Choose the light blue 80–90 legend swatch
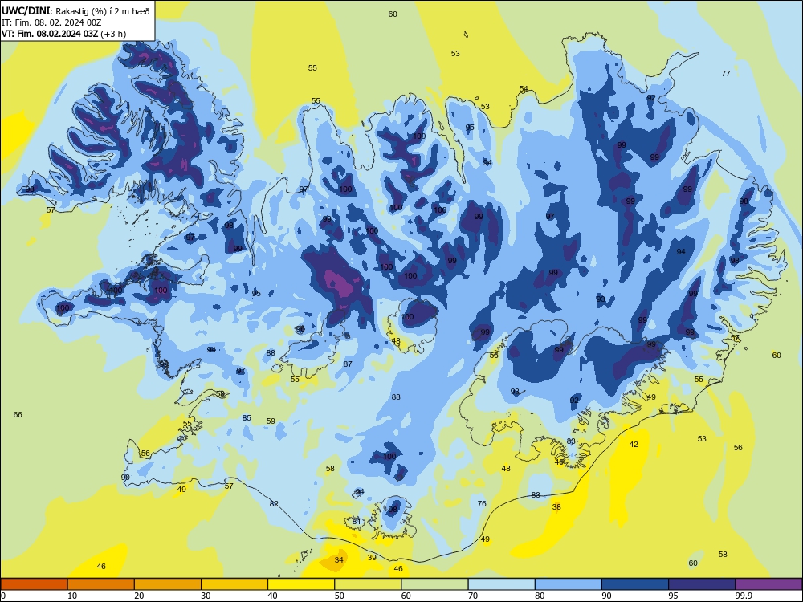This screenshot has width=803, height=602. pyautogui.click(x=569, y=584)
